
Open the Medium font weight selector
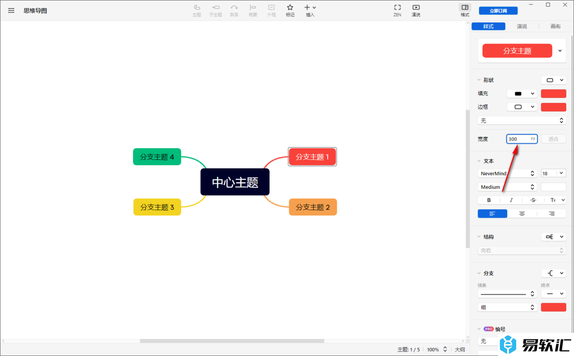click(x=507, y=187)
